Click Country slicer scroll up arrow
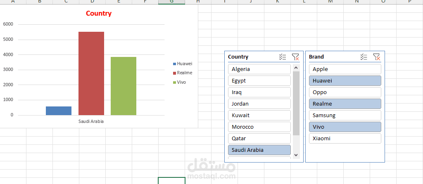 pyautogui.click(x=296, y=68)
